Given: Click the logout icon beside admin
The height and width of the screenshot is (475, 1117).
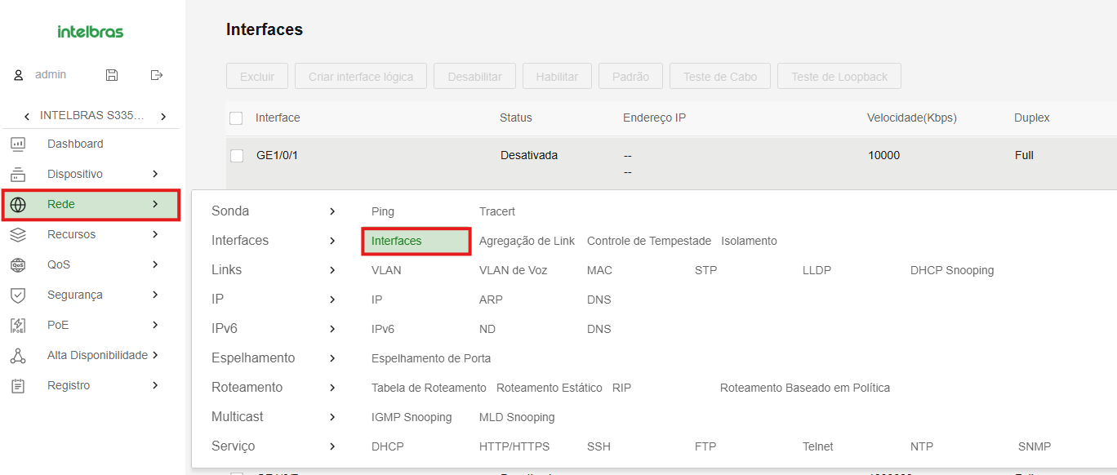Looking at the screenshot, I should (157, 75).
